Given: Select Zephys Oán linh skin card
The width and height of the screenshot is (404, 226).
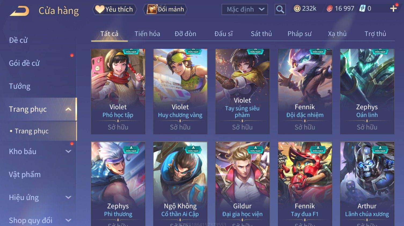Looking at the screenshot, I should tap(367, 91).
